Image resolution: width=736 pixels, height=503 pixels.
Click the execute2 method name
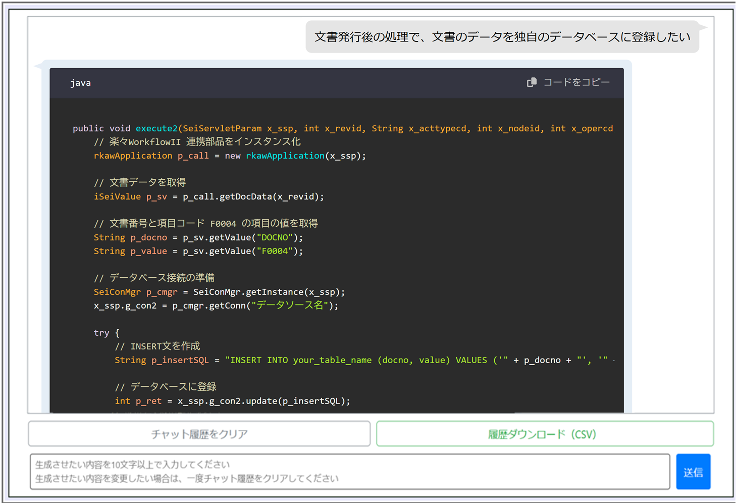coord(156,128)
